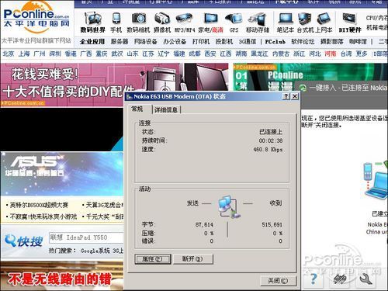This screenshot has height=291, width=388.
Task: Open the 软件论坛 link
Action: click(x=303, y=41)
